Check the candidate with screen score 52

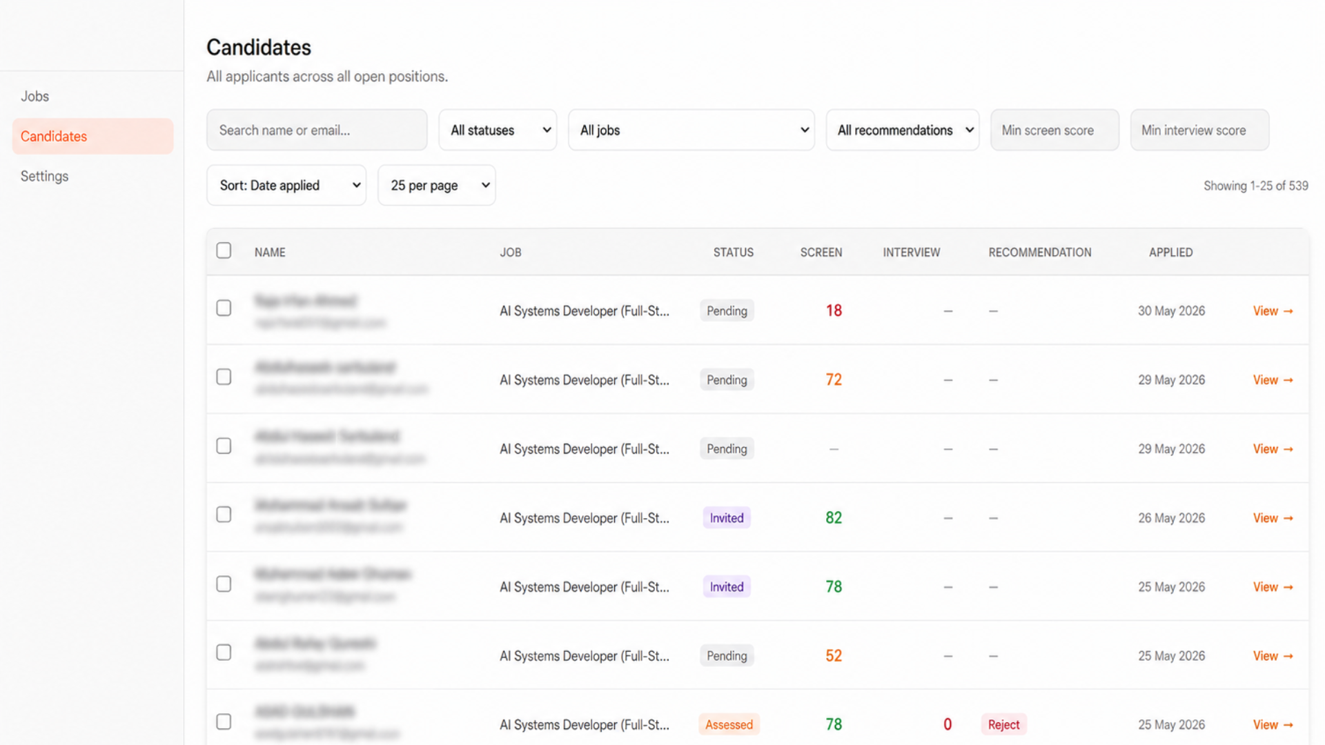click(x=224, y=653)
